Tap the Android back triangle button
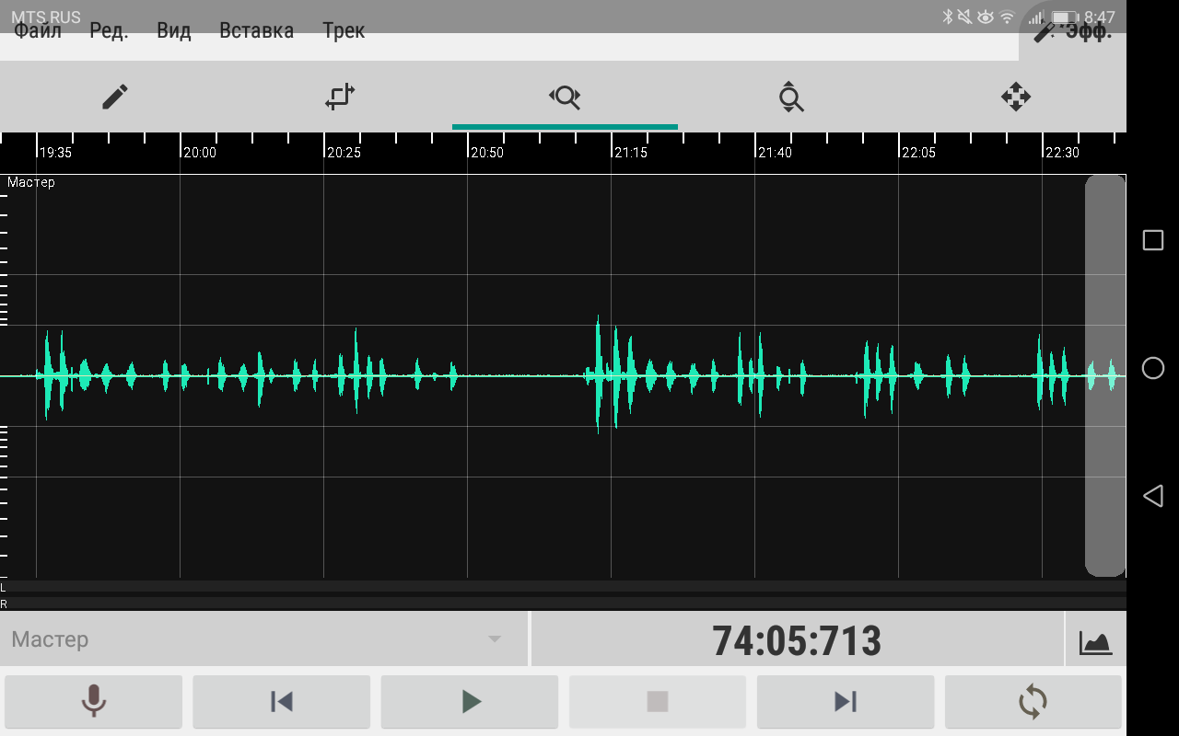The image size is (1179, 736). (1152, 497)
